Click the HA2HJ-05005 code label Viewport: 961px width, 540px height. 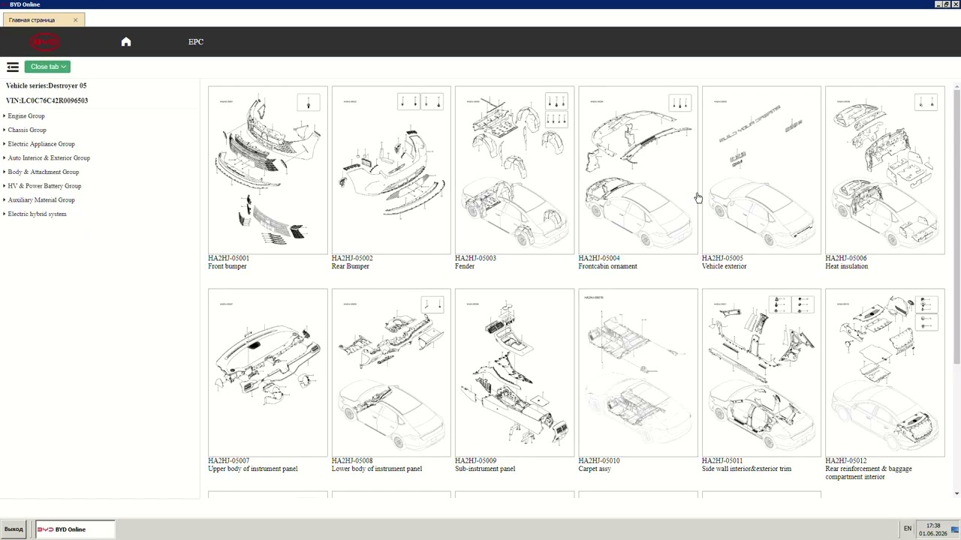[722, 258]
